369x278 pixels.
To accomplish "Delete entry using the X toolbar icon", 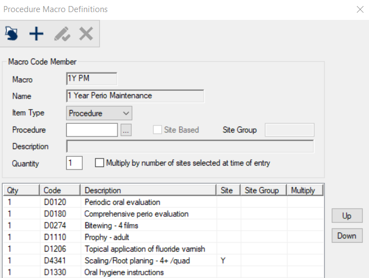I will click(x=86, y=34).
